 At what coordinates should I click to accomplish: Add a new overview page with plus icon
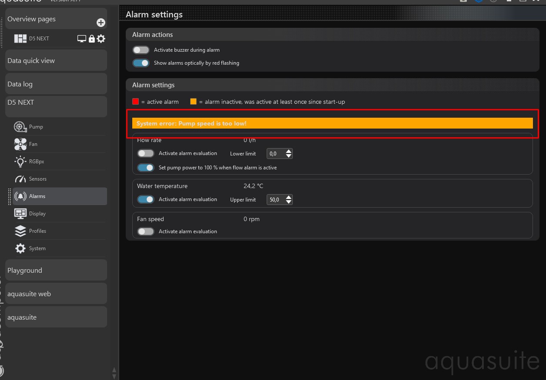coord(101,23)
